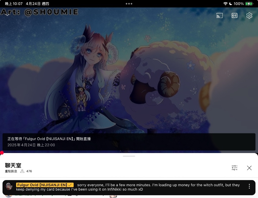Toggle closed captions with the CC button

coord(235,16)
